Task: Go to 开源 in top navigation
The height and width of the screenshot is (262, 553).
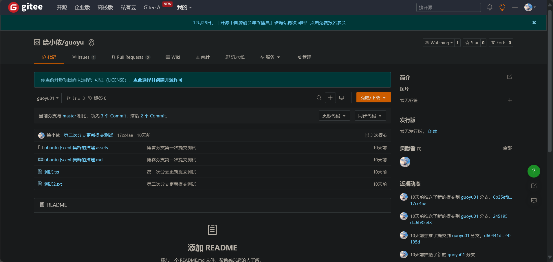Action: click(62, 8)
